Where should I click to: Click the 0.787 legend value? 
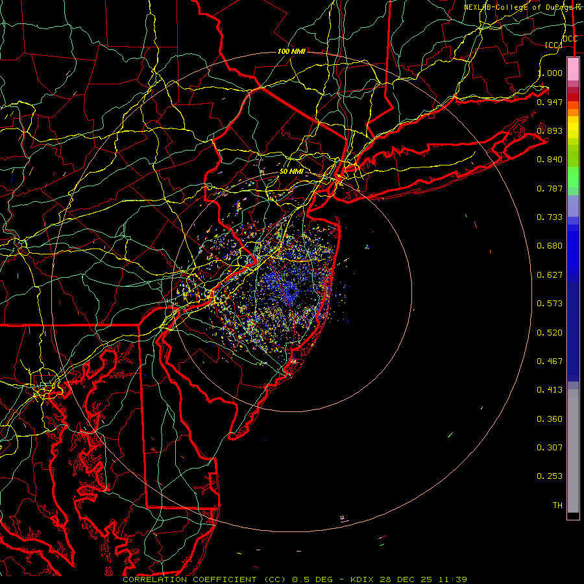click(550, 188)
